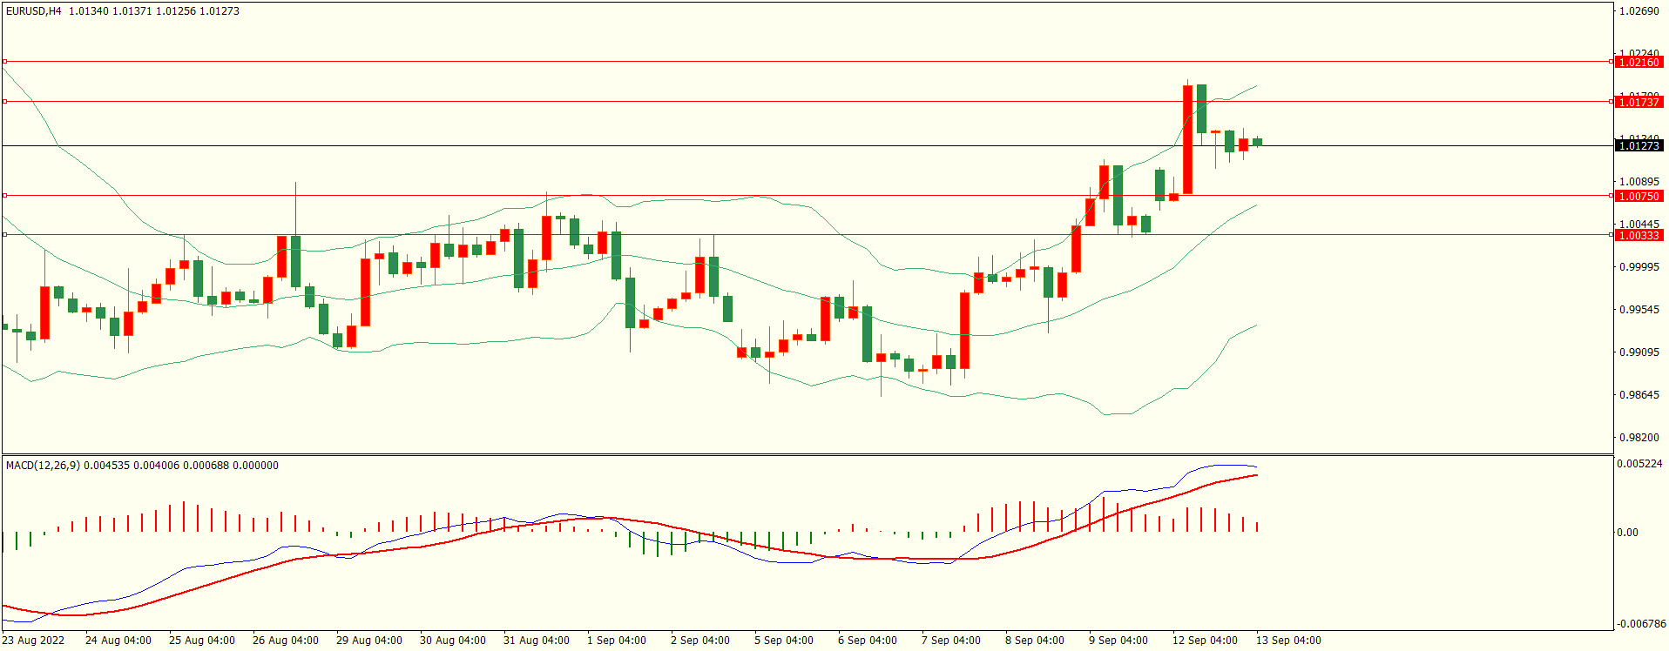
Task: Click the 1.02160 red price level label
Action: tap(1638, 62)
